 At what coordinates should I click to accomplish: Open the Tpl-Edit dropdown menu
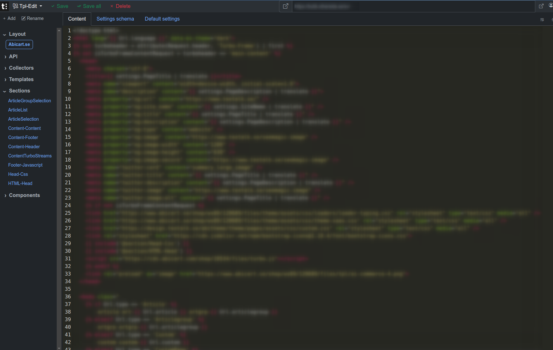point(28,6)
